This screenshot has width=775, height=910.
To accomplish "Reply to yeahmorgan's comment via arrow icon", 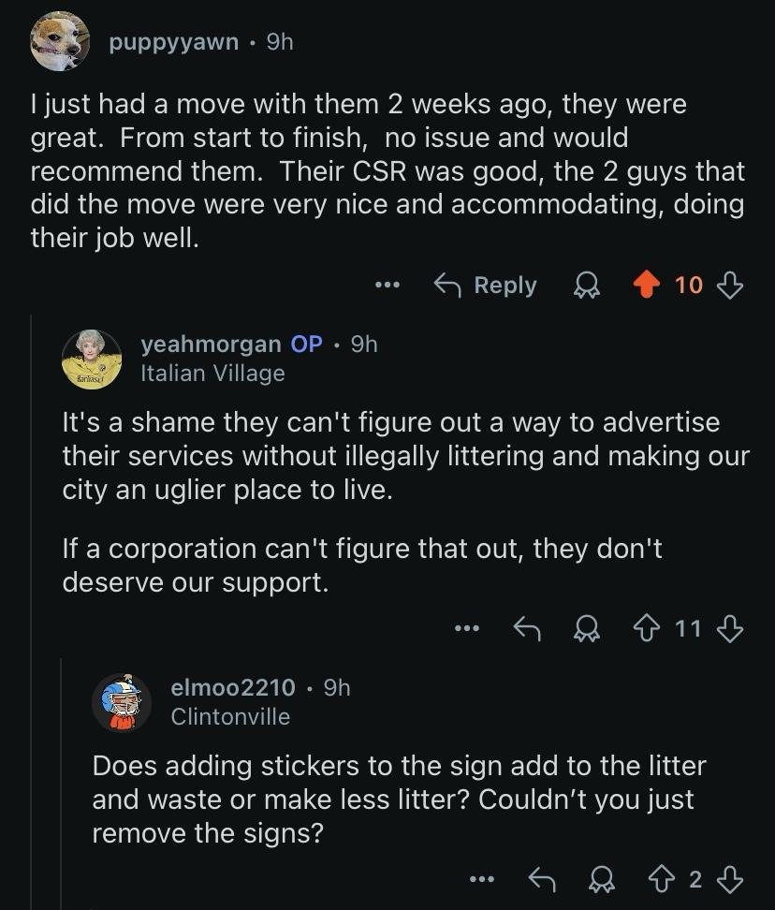I will pyautogui.click(x=530, y=629).
